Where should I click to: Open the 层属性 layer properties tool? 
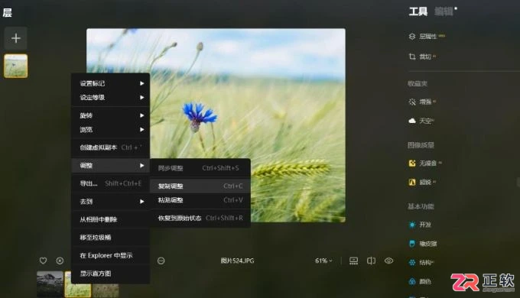427,37
